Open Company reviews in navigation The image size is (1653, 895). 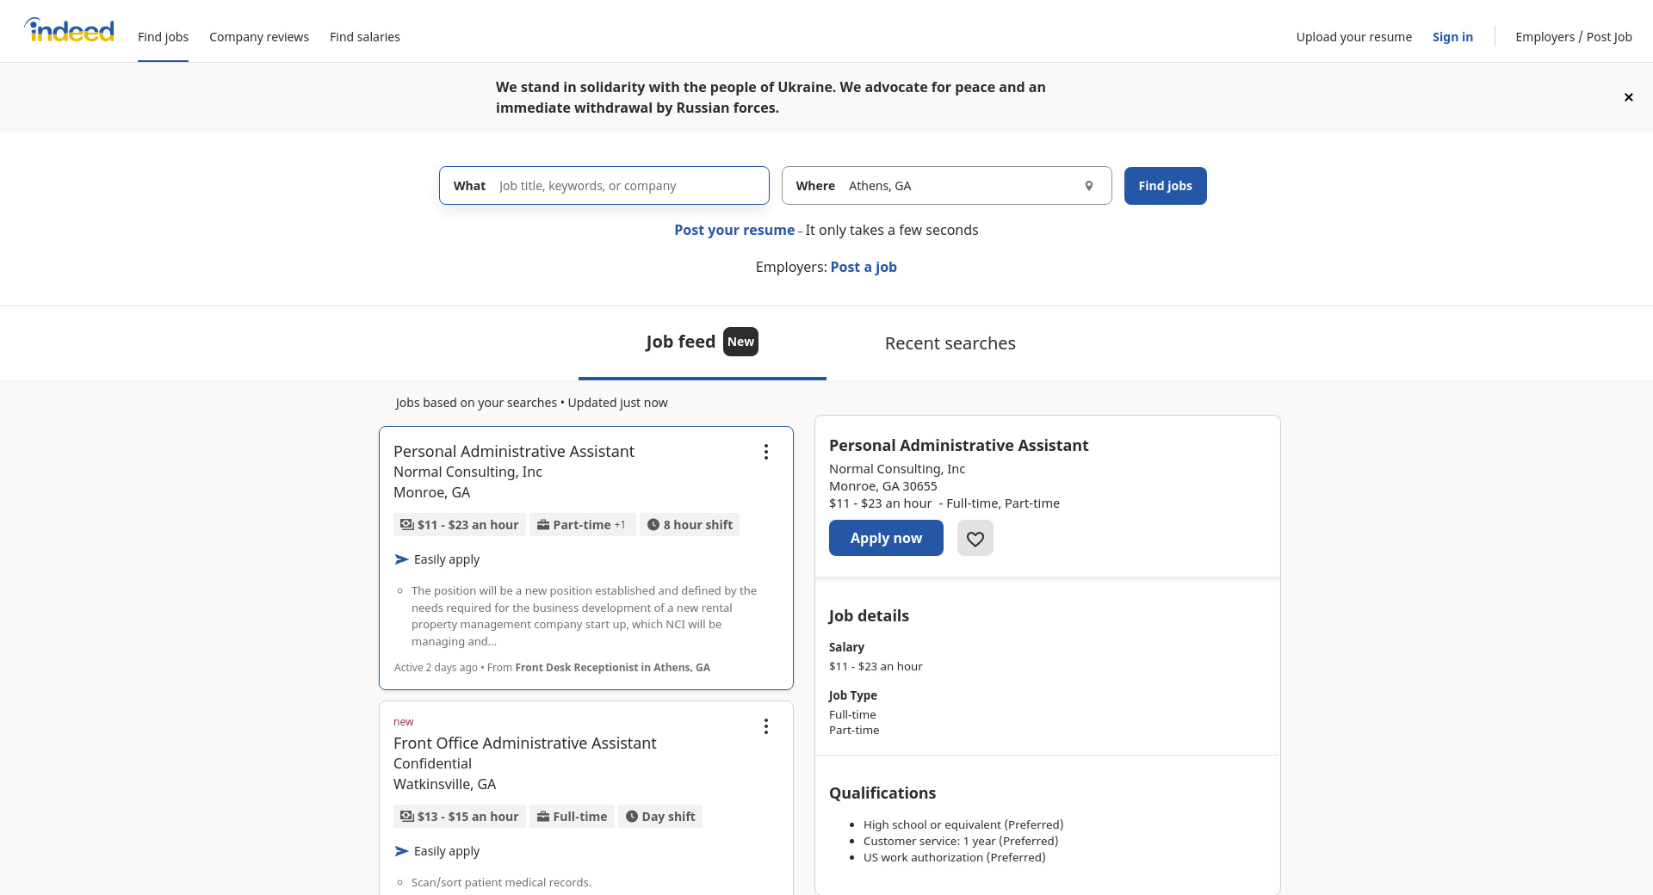(258, 37)
